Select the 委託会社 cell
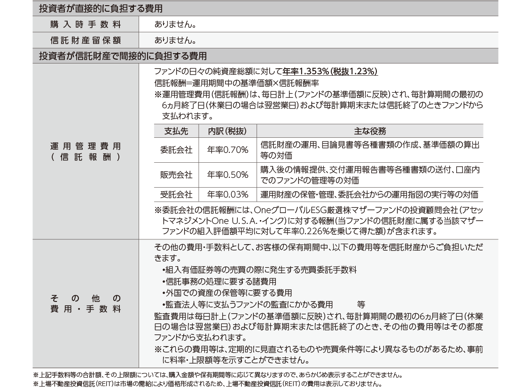Image resolution: width=531 pixels, height=388 pixels. point(176,150)
